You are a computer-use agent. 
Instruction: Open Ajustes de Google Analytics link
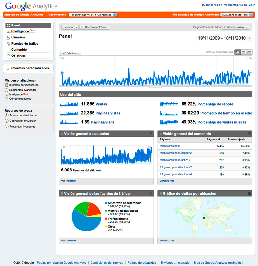point(24,15)
